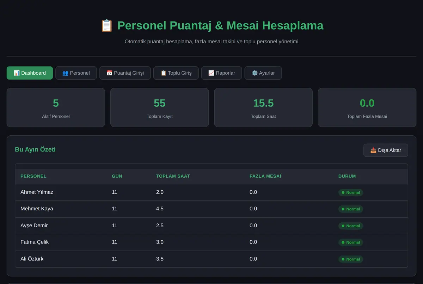Select the Toplam Kayıt stat card
423x284 pixels.
tap(159, 107)
